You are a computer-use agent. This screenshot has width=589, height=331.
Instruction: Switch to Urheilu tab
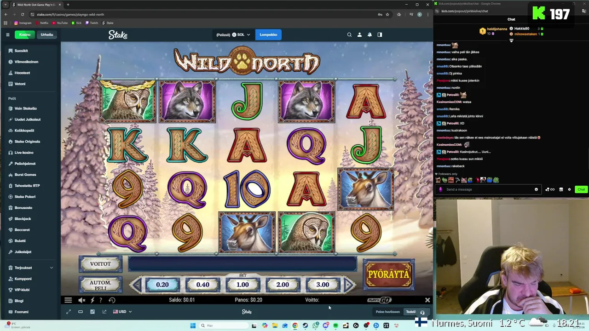pos(47,34)
